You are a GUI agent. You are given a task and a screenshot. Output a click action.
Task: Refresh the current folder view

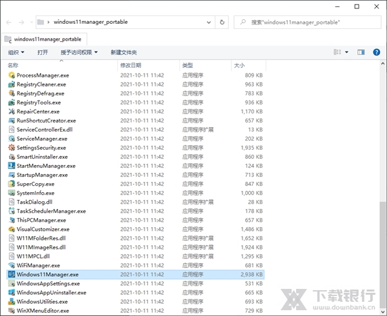click(x=222, y=22)
